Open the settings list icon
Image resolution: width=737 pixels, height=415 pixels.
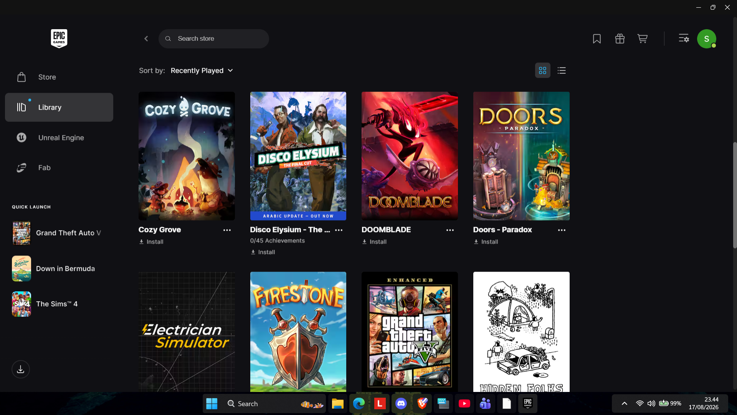684,39
